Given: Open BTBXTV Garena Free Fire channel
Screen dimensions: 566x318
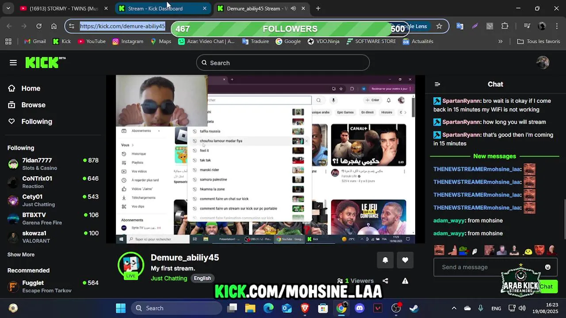Looking at the screenshot, I should click(53, 219).
